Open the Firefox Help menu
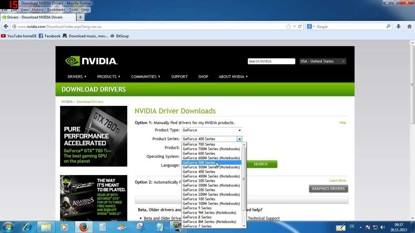 [85, 10]
